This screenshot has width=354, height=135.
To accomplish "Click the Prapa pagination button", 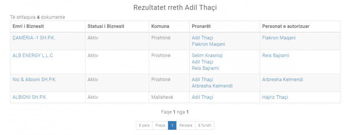I will point(160,125).
